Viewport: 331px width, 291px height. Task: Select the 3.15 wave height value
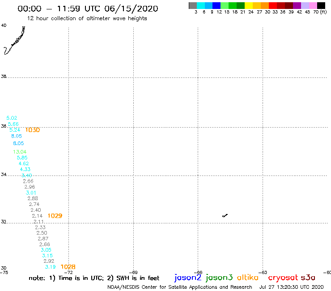(47, 256)
